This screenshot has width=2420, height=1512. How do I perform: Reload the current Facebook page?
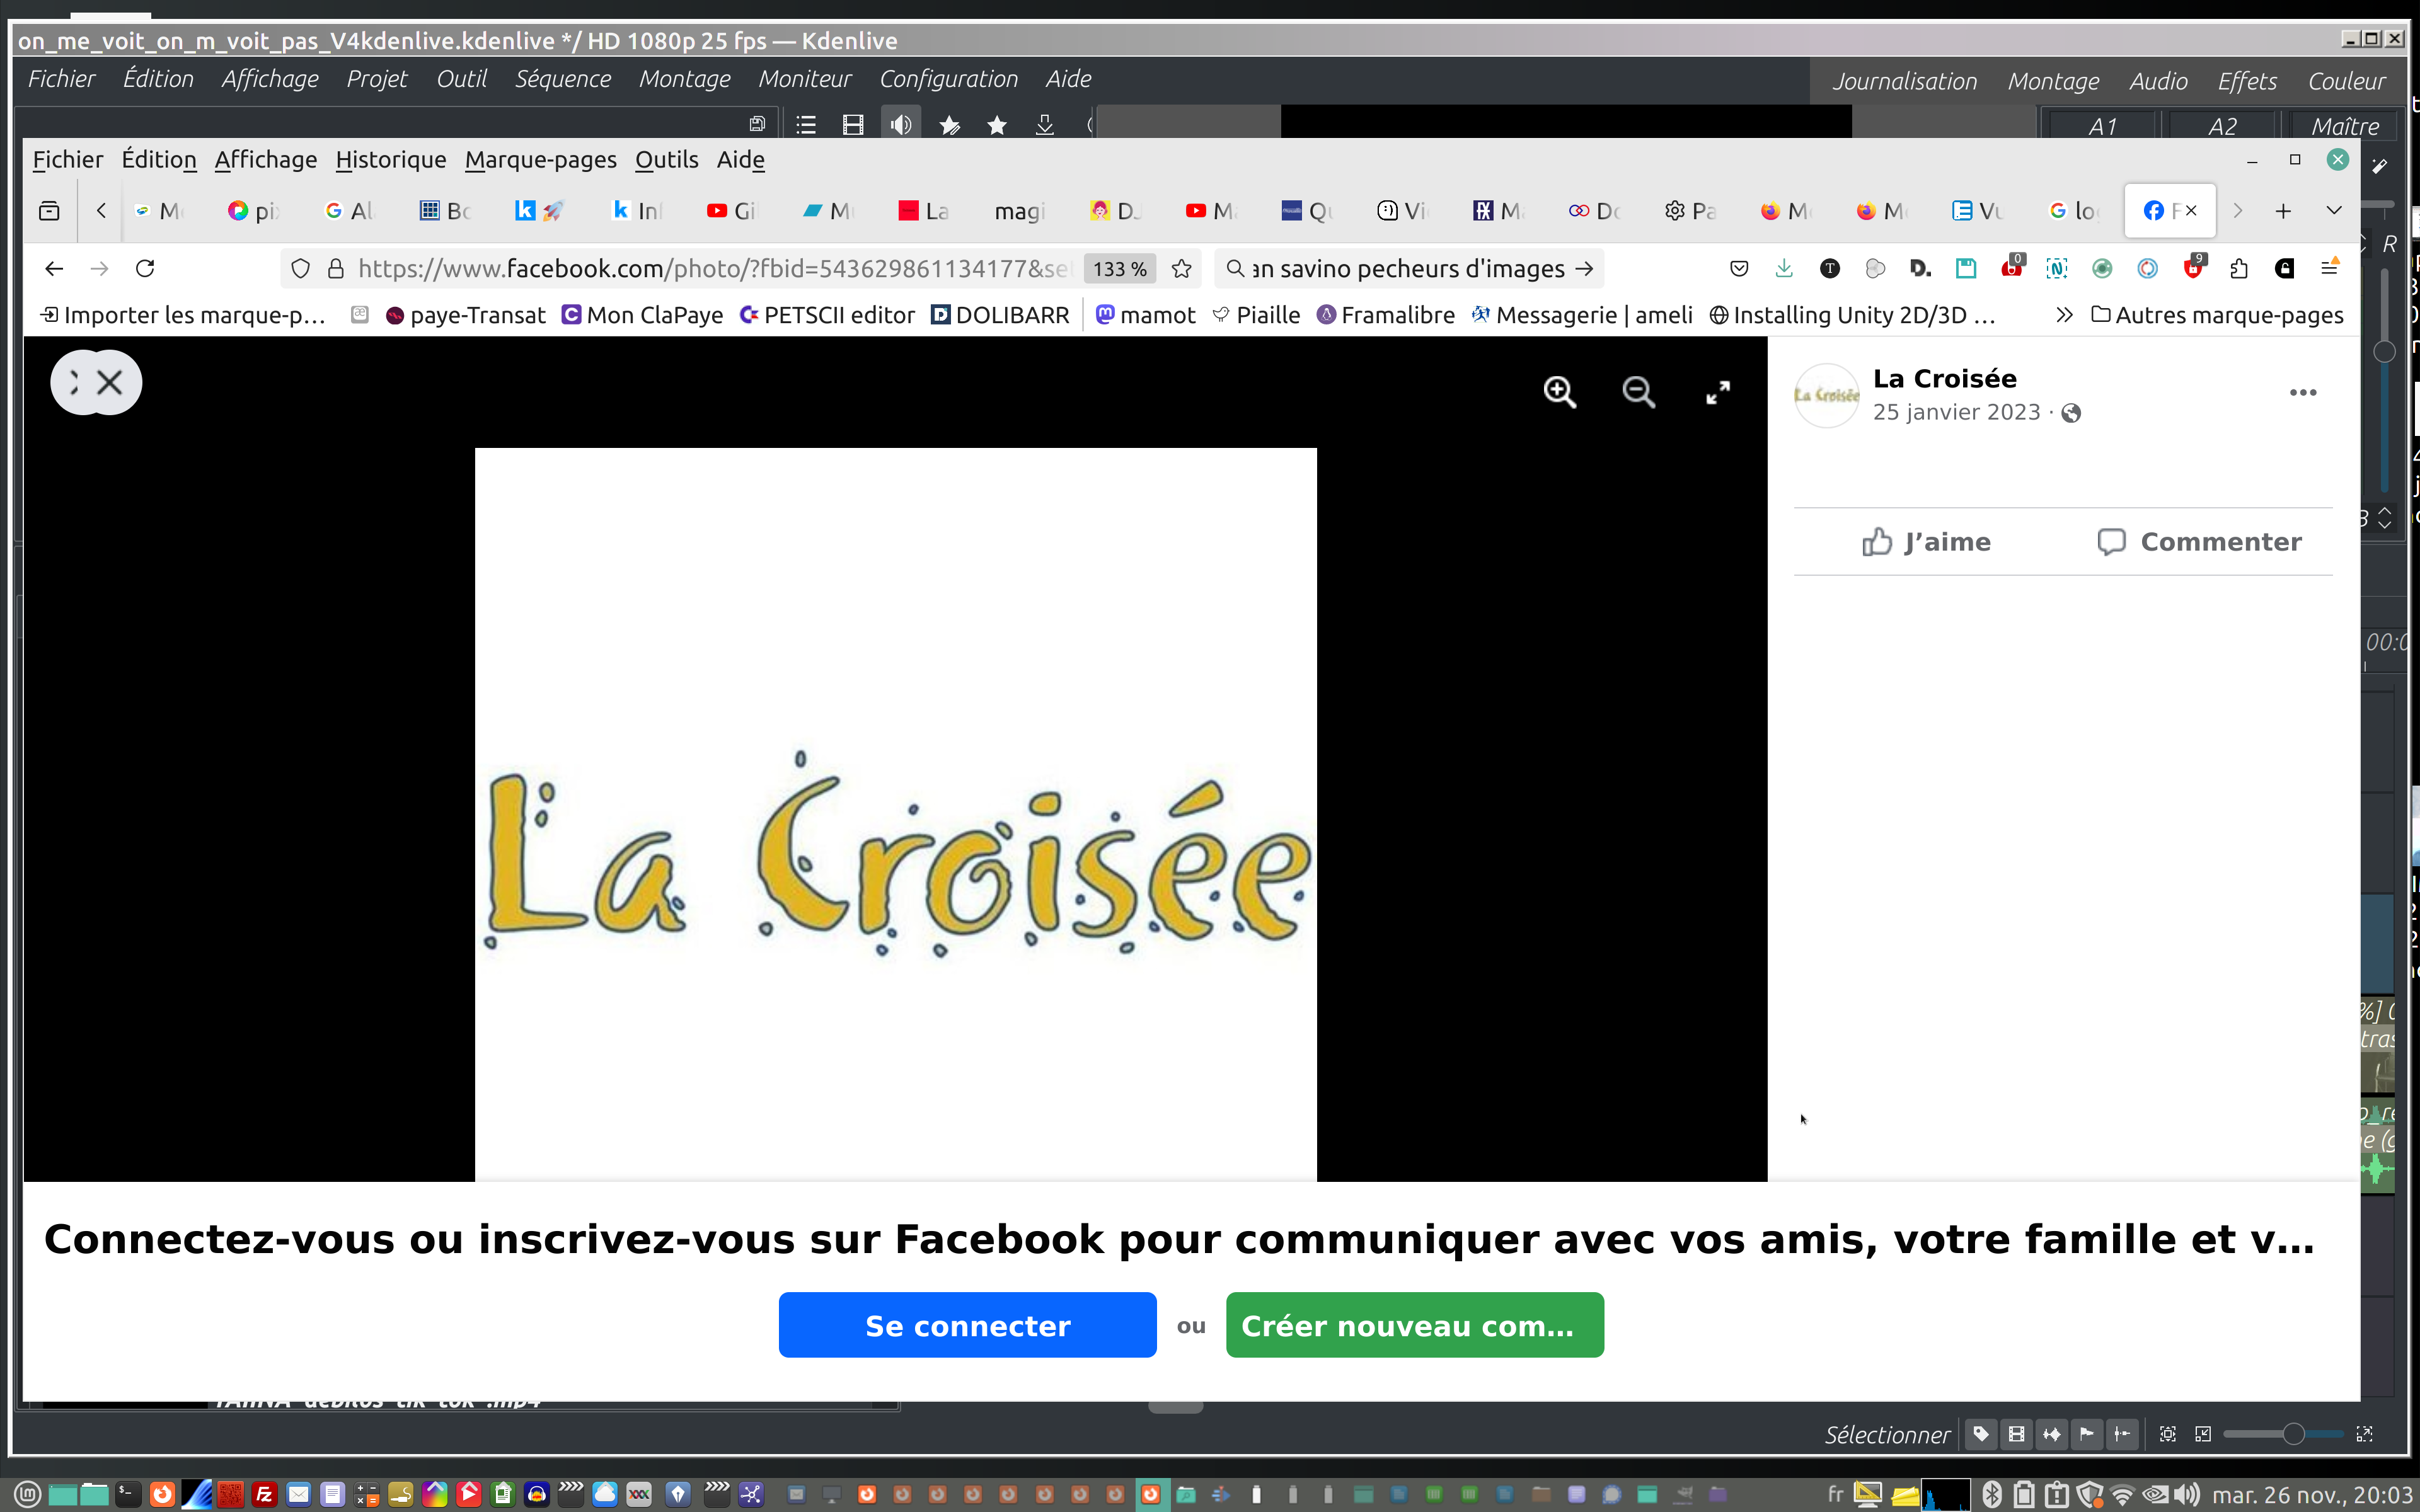coord(145,268)
